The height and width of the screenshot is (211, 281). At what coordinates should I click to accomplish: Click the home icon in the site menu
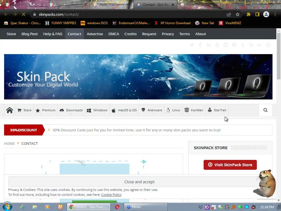[10, 110]
